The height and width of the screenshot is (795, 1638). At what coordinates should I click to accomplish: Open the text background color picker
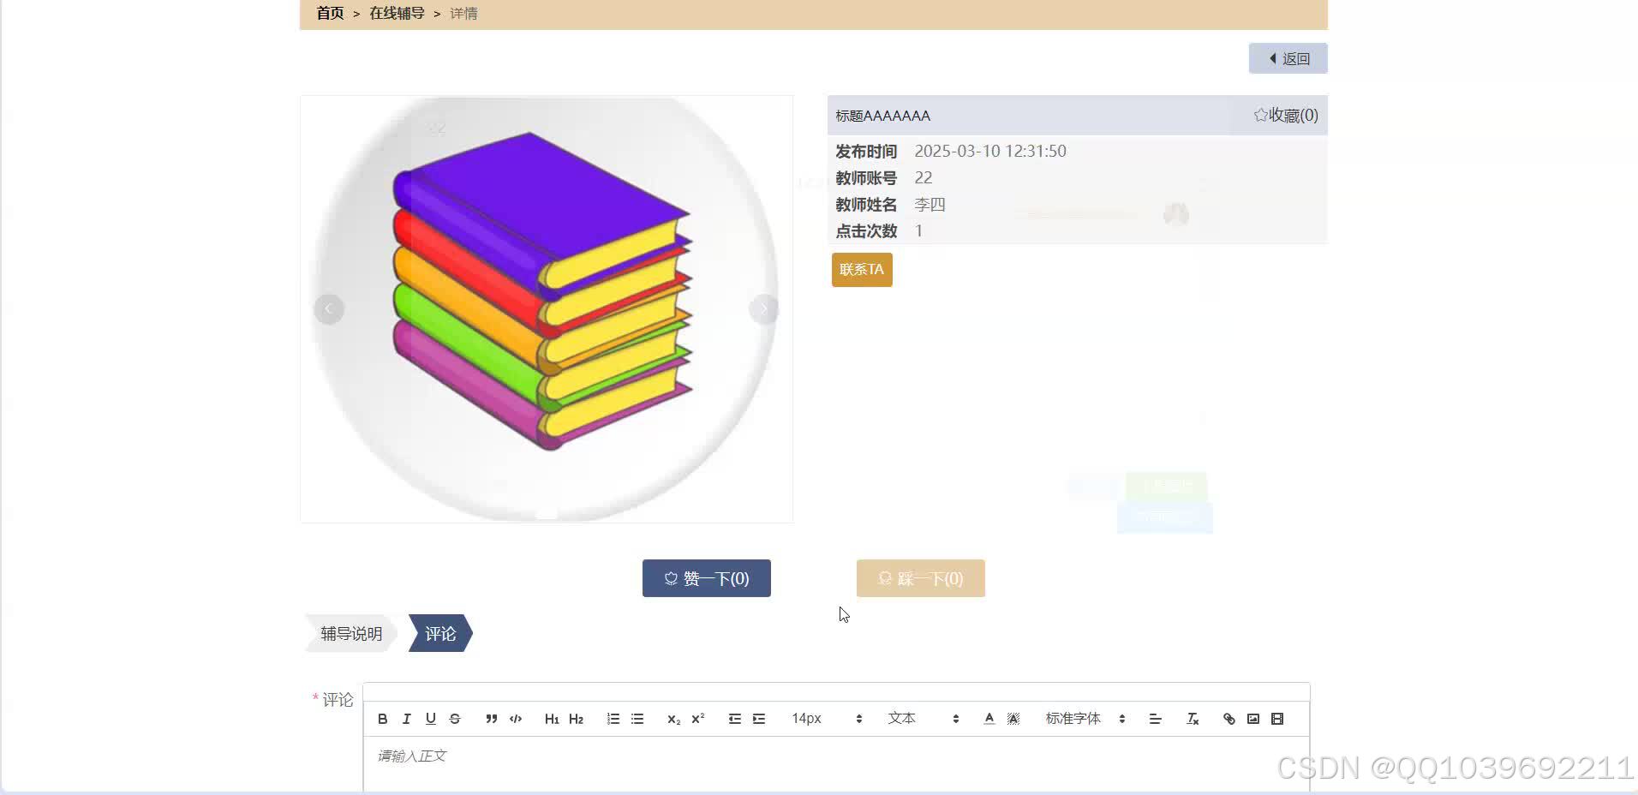(x=1013, y=719)
